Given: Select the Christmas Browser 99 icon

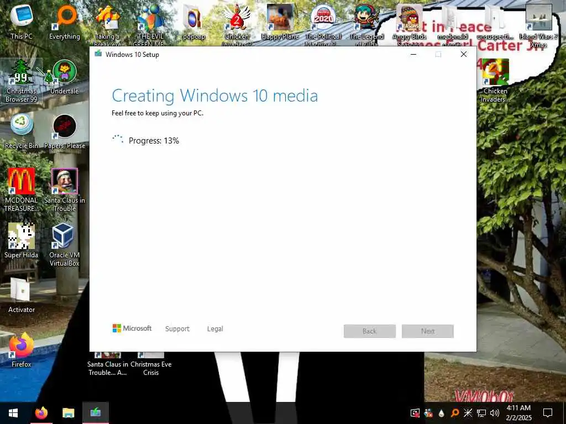Looking at the screenshot, I should 22,81.
